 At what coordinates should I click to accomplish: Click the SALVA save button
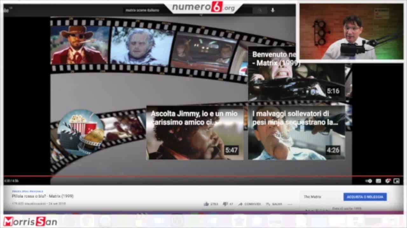pos(274,204)
